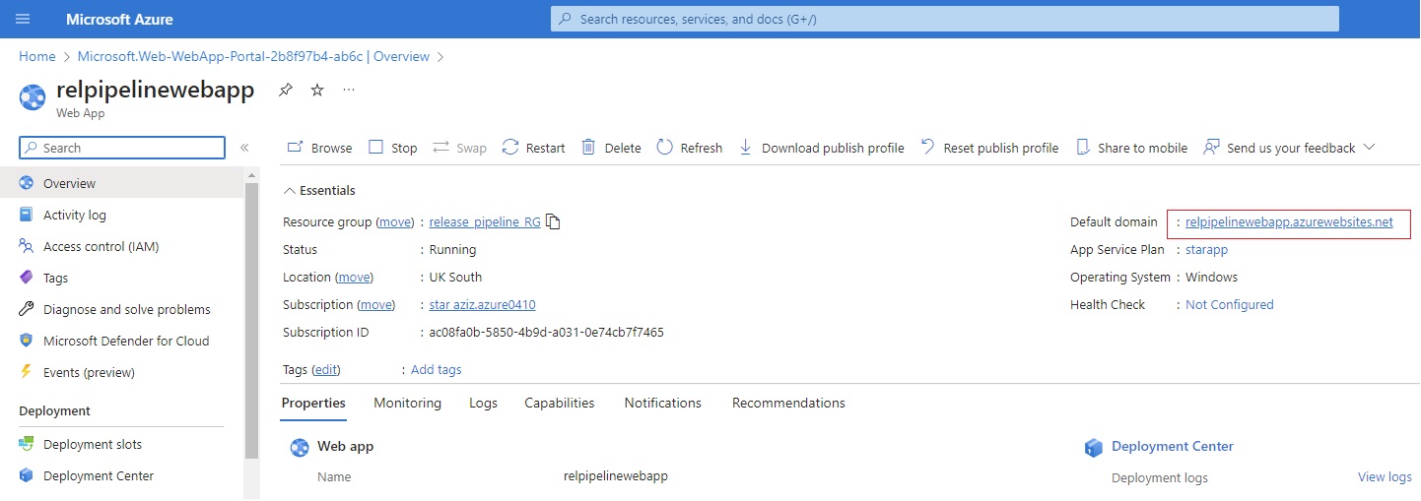
Task: Click move link next to Resource group
Action: click(396, 222)
